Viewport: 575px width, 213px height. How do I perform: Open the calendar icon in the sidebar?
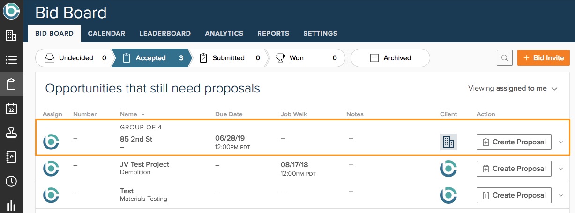(11, 108)
